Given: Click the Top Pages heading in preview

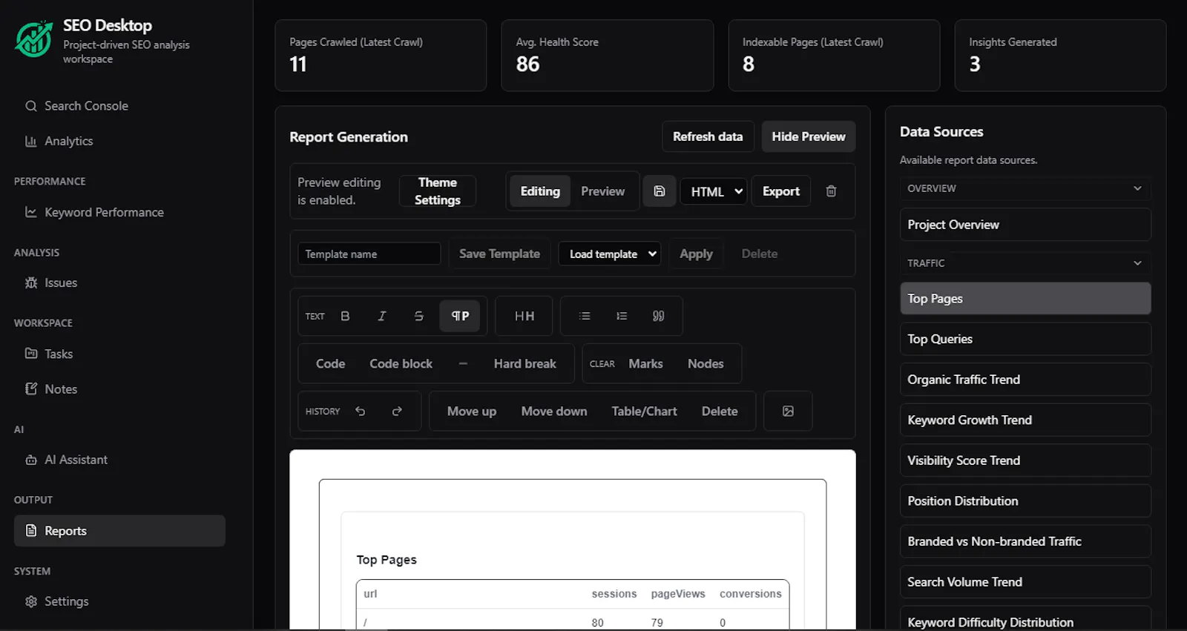Looking at the screenshot, I should point(387,560).
